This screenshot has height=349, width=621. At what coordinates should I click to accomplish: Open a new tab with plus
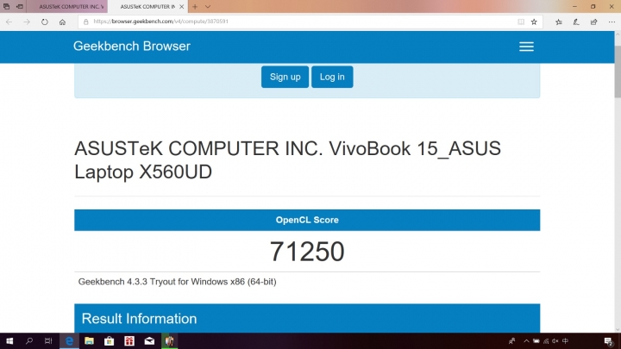point(195,7)
